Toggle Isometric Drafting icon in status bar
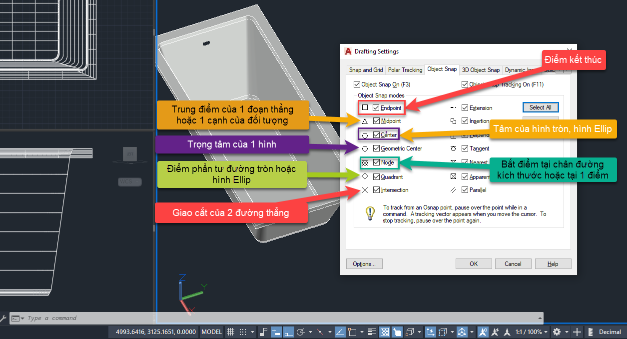Image resolution: width=627 pixels, height=339 pixels. [x=320, y=331]
